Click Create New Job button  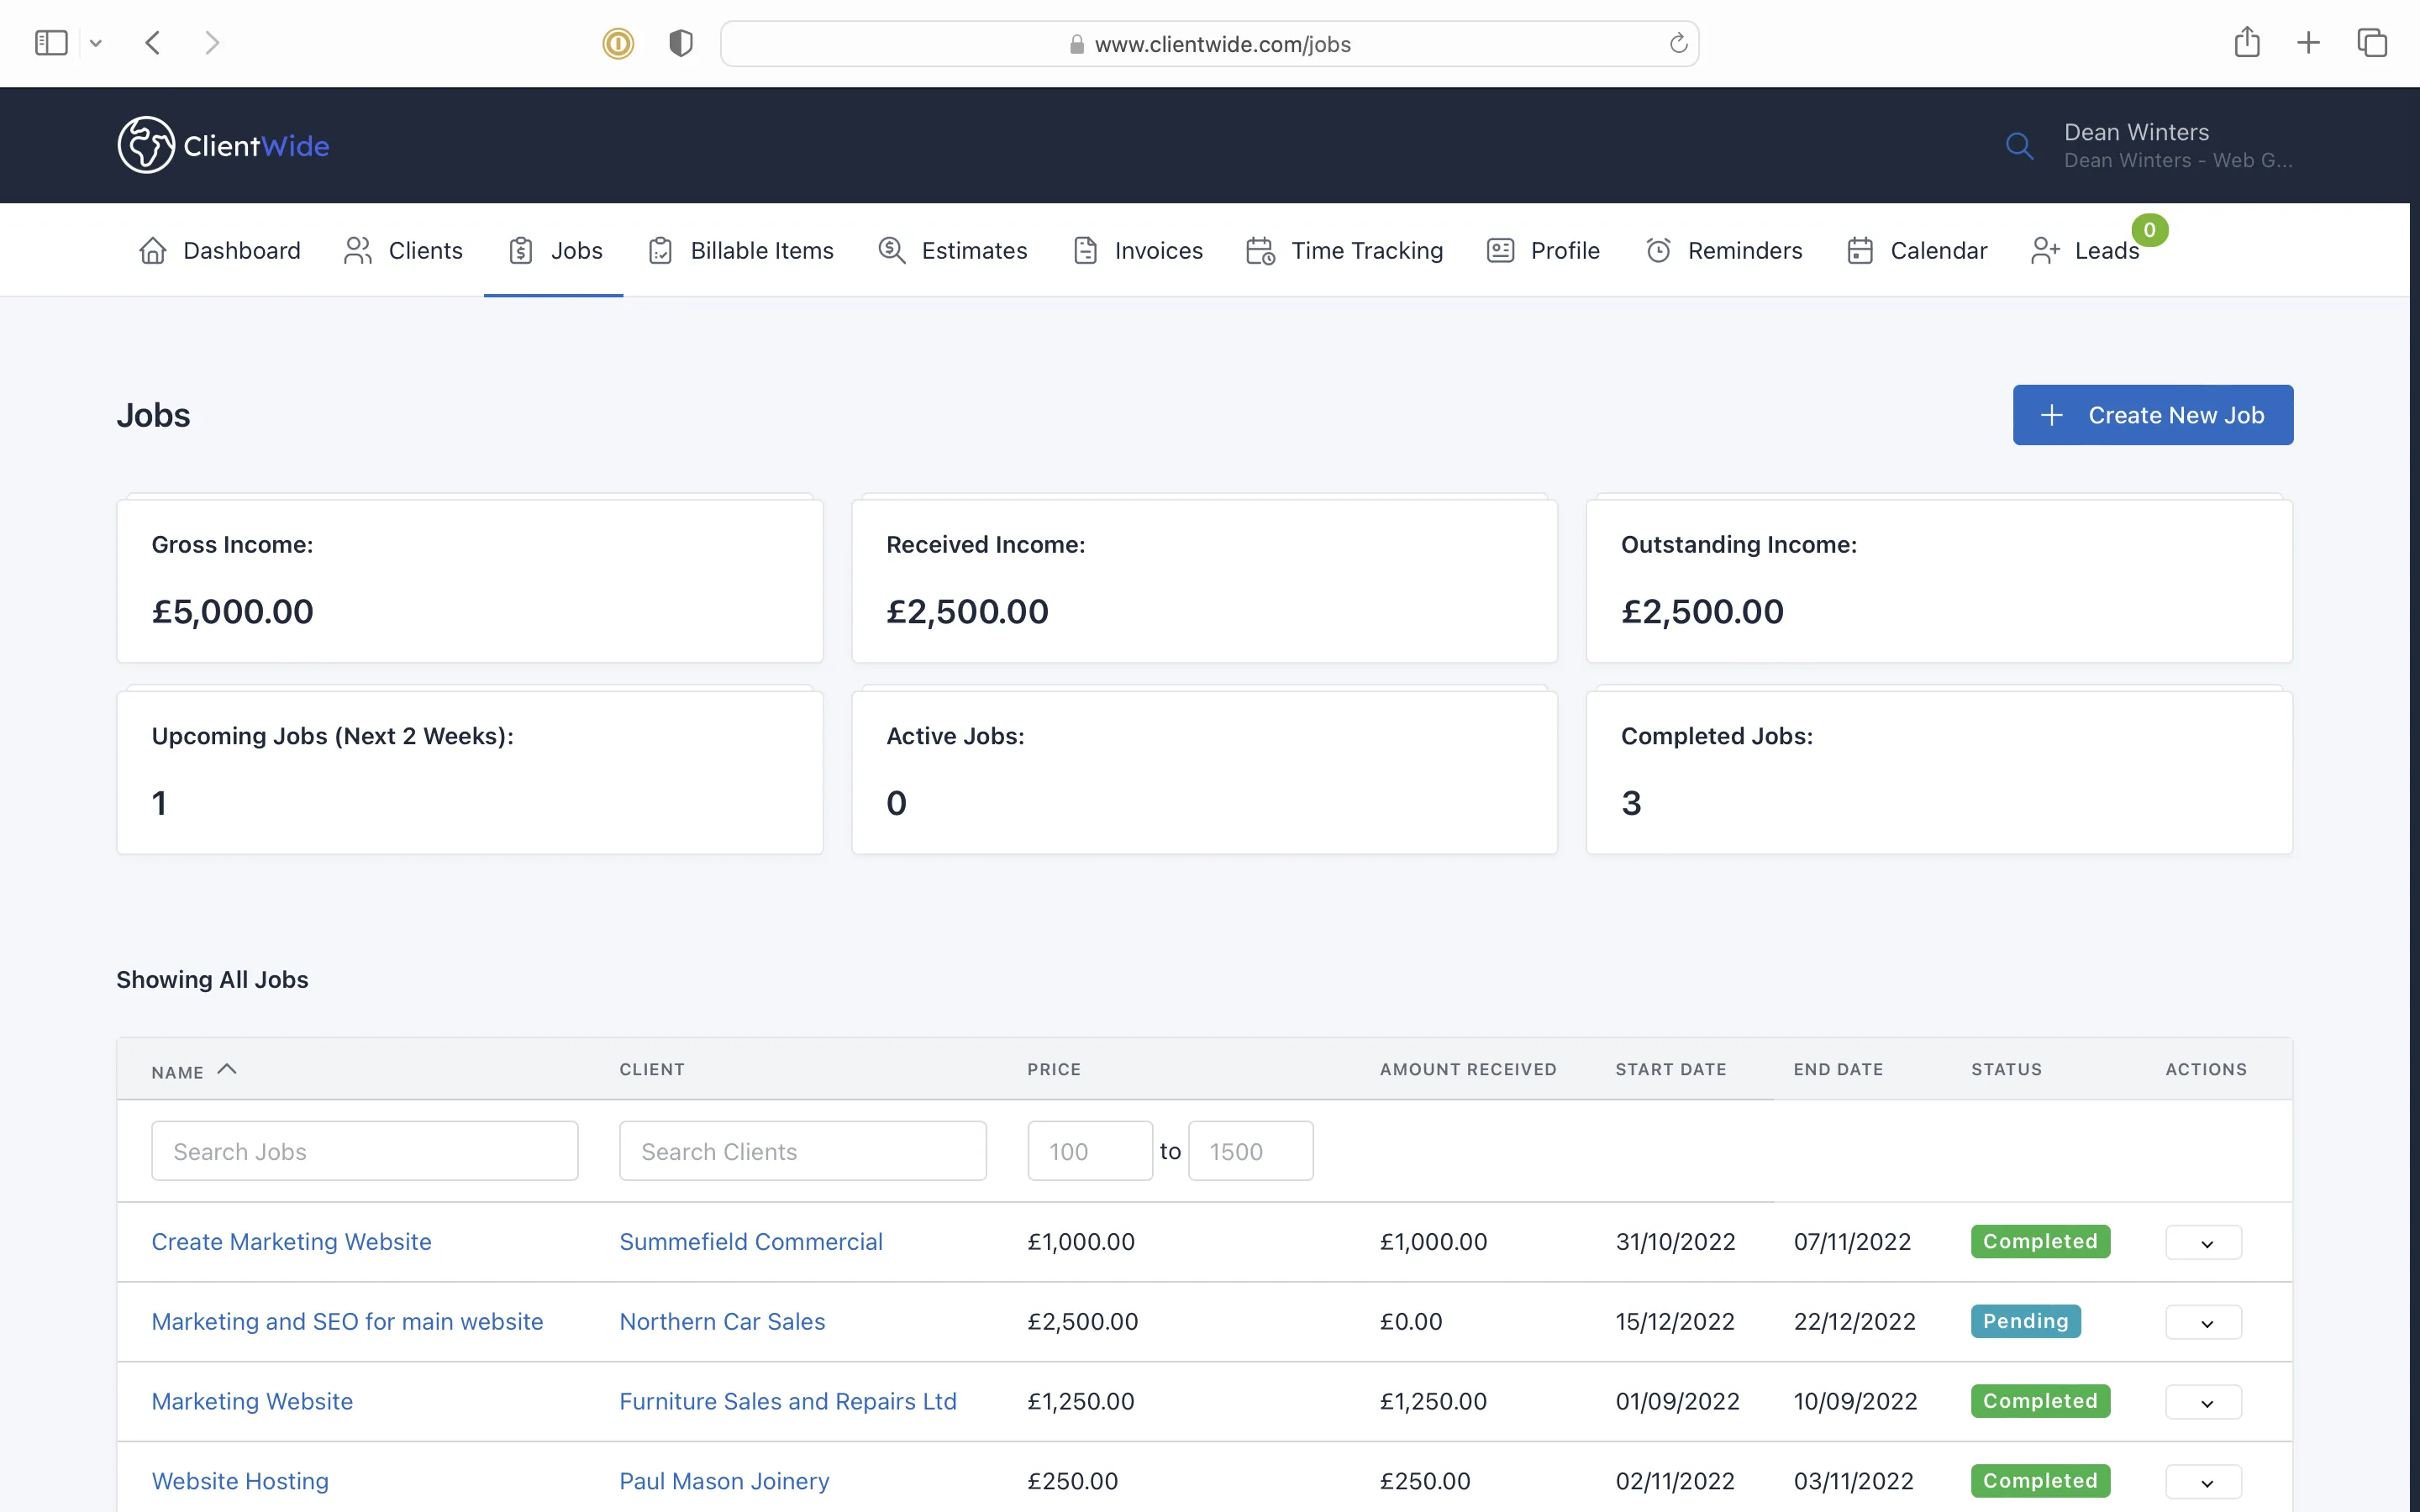tap(2152, 415)
